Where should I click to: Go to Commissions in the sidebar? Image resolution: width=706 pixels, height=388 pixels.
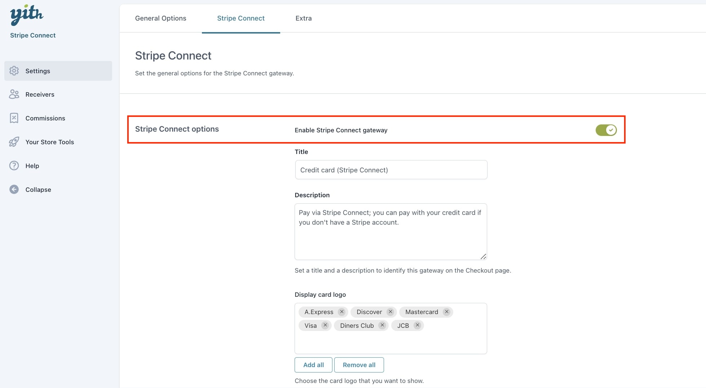58,118
